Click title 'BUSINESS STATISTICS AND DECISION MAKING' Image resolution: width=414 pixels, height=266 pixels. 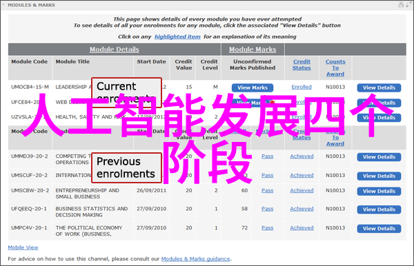point(92,212)
